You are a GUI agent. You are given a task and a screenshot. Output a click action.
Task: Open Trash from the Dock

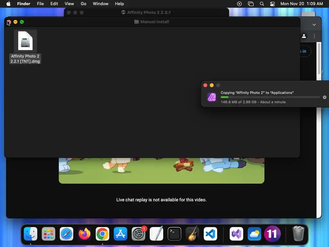click(298, 233)
